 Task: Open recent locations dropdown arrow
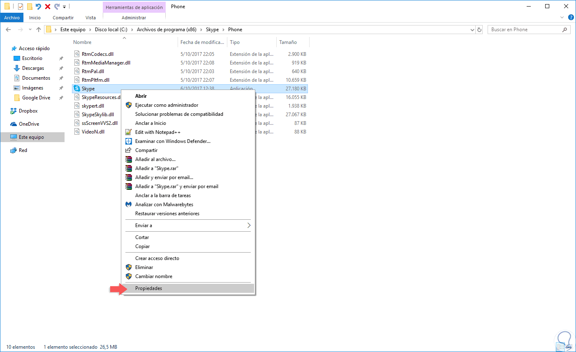[30, 30]
